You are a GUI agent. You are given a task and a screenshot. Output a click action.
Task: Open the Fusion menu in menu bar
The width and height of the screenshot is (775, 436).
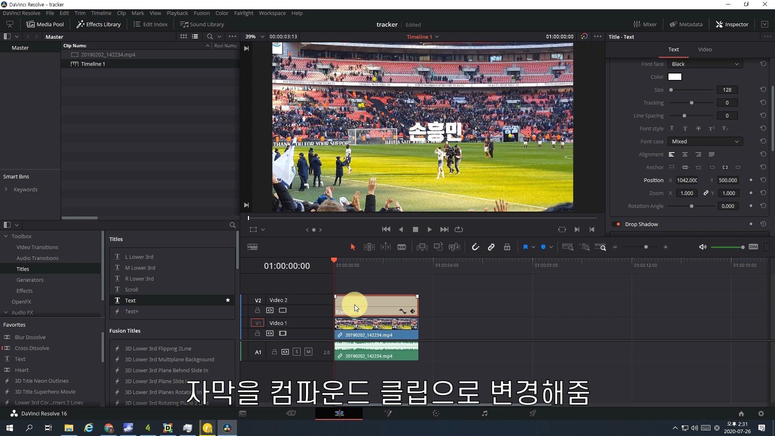point(201,13)
